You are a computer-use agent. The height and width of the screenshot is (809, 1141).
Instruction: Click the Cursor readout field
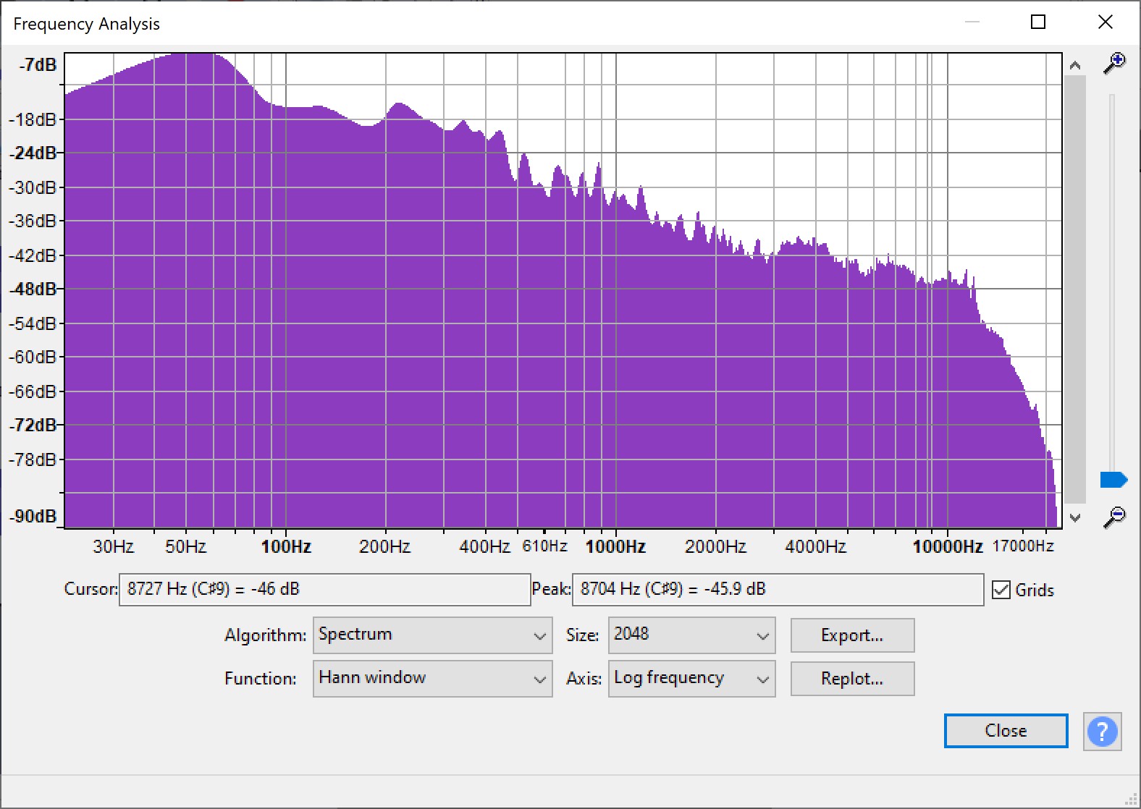[x=324, y=590]
